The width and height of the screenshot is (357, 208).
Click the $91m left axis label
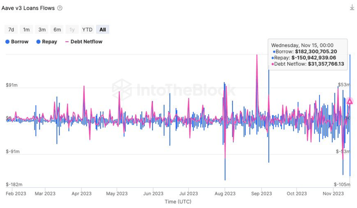(12, 85)
